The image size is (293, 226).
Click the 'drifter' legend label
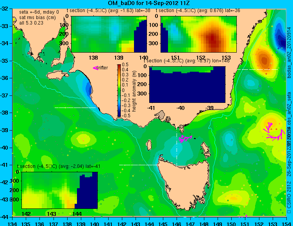click(103, 68)
